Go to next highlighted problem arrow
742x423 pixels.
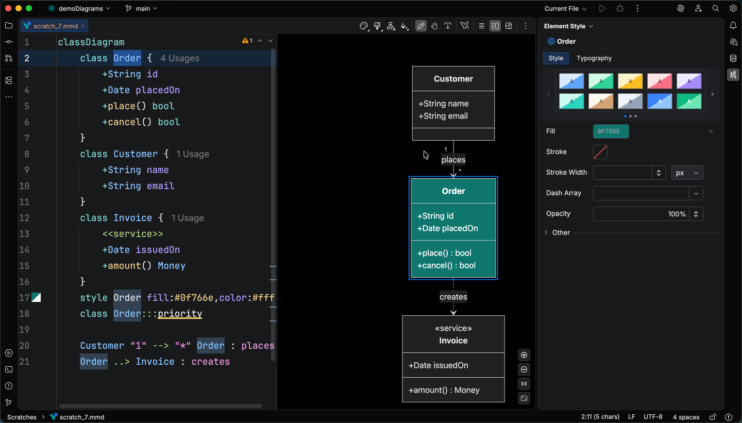(x=271, y=41)
